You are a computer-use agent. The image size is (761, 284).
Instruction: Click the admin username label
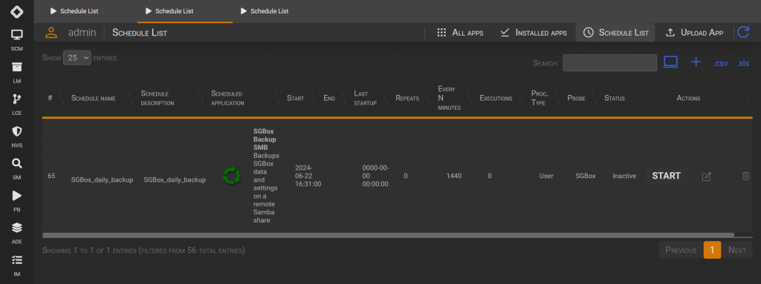pyautogui.click(x=82, y=33)
